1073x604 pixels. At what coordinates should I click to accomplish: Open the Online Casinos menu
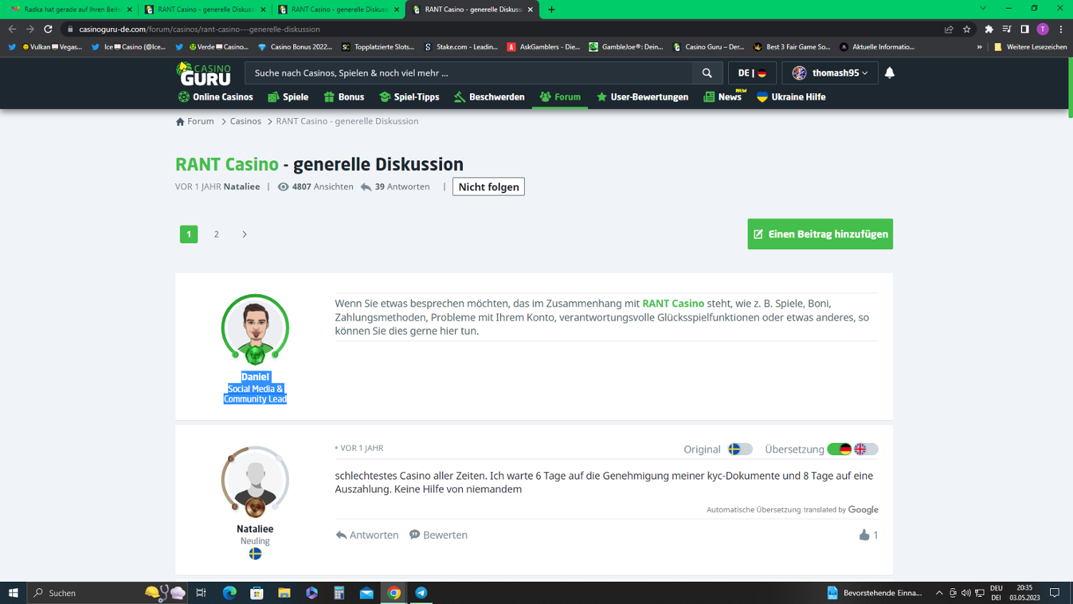pyautogui.click(x=215, y=97)
